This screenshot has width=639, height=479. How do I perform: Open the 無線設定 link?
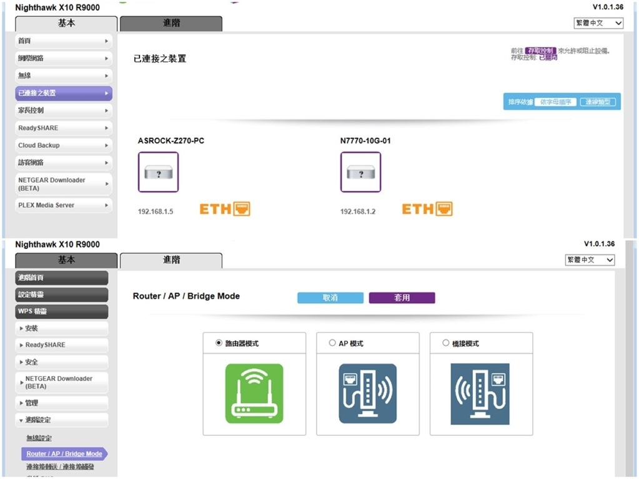click(39, 438)
